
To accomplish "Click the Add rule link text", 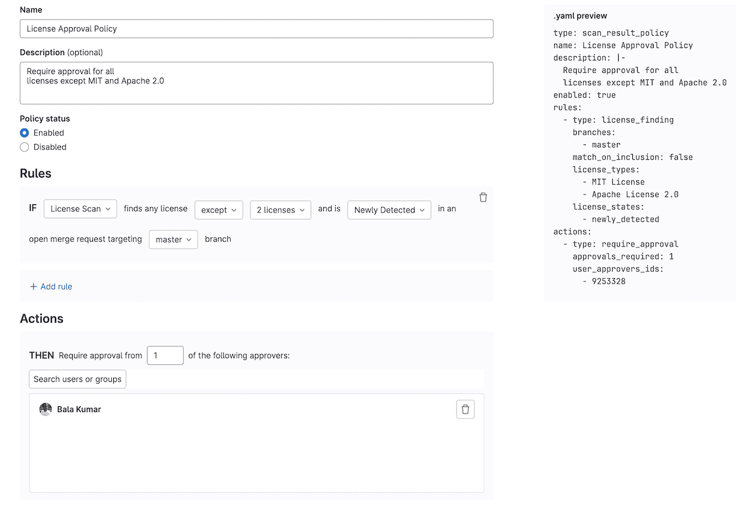I will point(56,287).
